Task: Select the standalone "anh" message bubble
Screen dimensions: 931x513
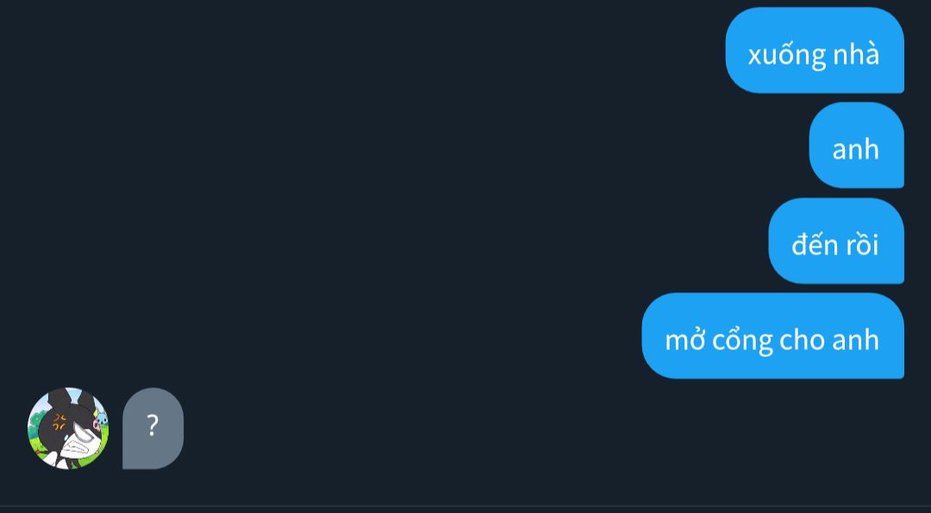Action: [856, 145]
